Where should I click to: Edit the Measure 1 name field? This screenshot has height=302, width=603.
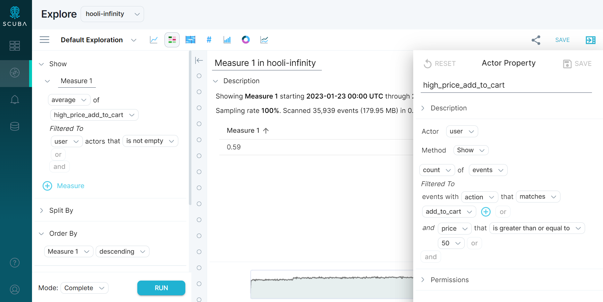point(77,81)
